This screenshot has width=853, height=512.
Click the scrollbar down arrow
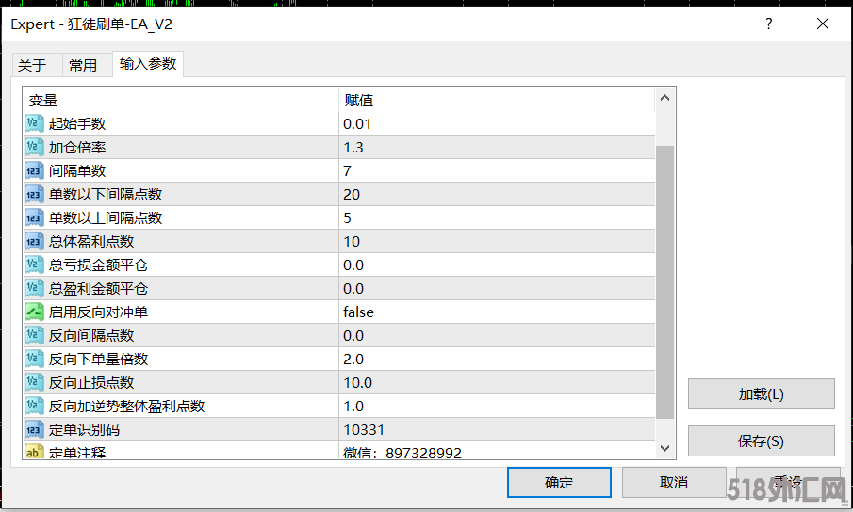664,448
